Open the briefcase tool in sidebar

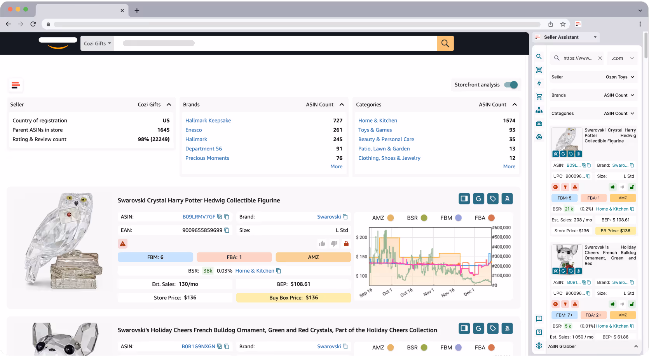click(x=539, y=123)
